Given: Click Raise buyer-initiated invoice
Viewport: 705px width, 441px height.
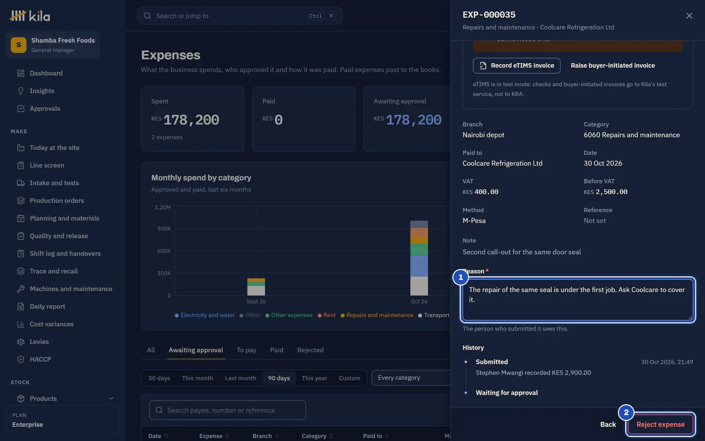Looking at the screenshot, I should coord(612,66).
